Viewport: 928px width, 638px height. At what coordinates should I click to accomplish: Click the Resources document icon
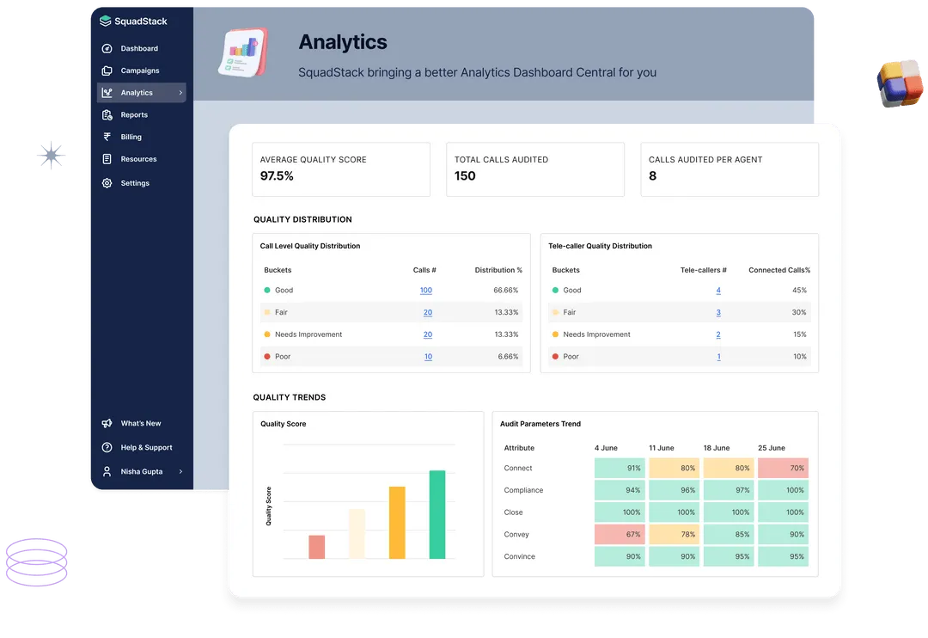click(107, 159)
